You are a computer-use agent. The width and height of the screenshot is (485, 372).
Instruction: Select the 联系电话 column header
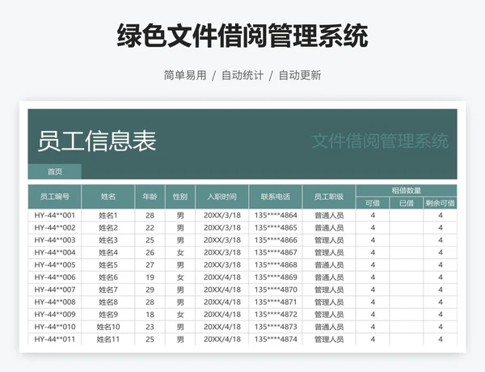276,197
